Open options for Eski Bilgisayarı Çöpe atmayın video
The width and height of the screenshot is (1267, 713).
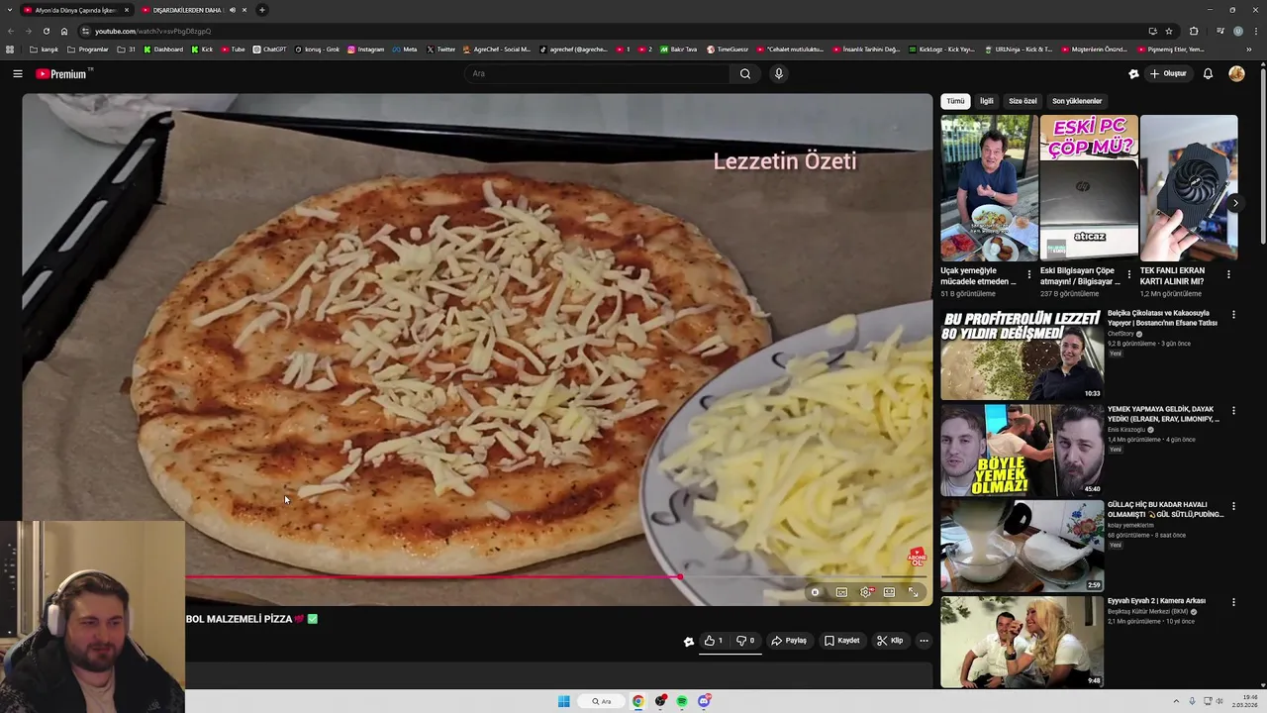[1128, 274]
